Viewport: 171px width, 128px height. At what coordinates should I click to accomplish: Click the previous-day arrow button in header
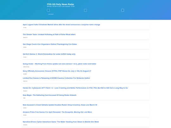[48, 10]
